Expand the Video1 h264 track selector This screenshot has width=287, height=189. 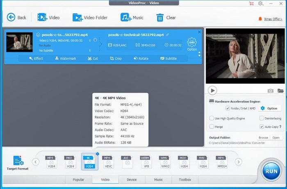tap(90, 41)
